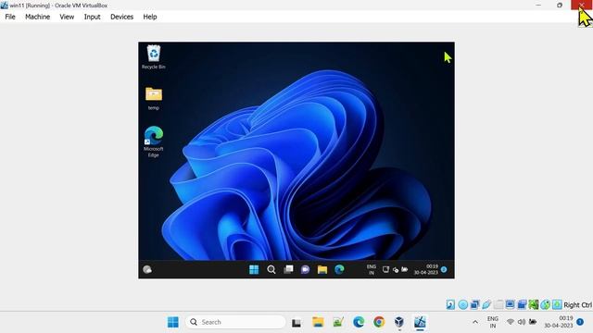The image size is (593, 333).
Task: Open the Devices menu
Action: [121, 17]
